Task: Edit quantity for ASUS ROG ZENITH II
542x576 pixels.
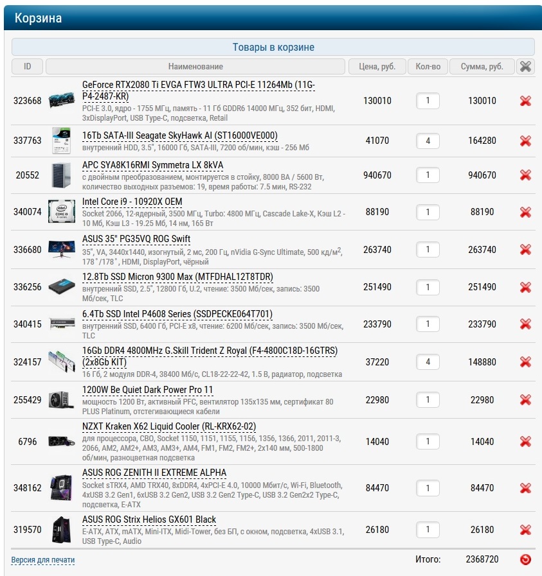Action: (428, 488)
